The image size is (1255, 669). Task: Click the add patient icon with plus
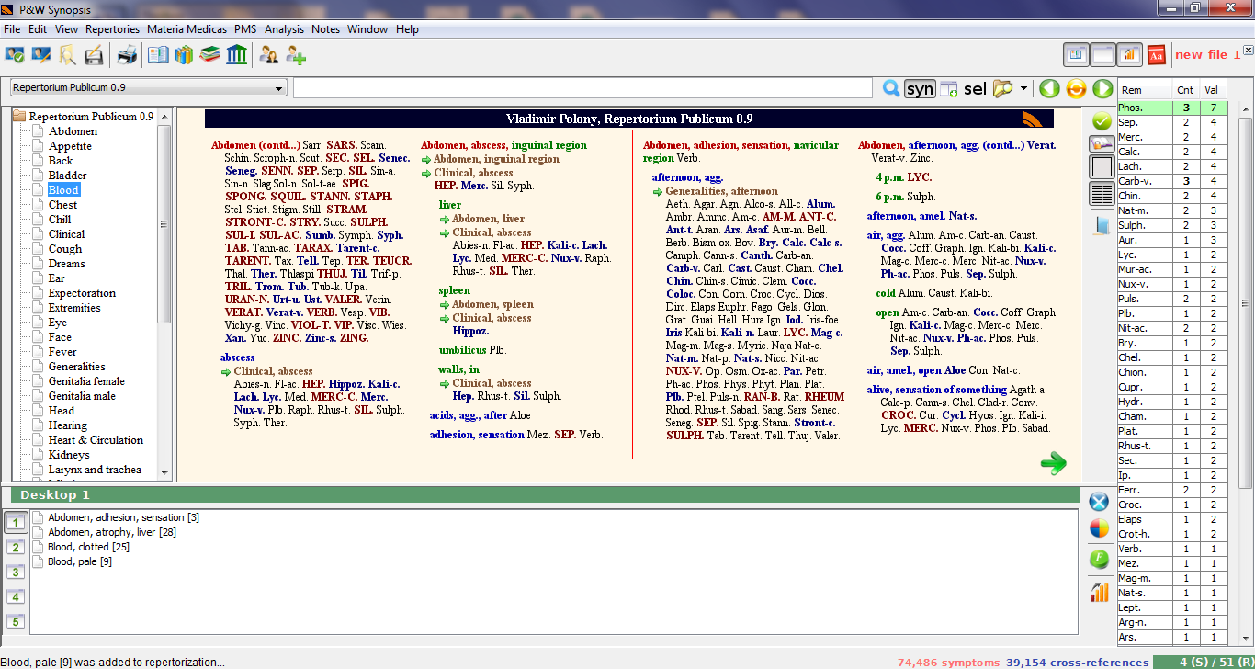click(x=296, y=56)
